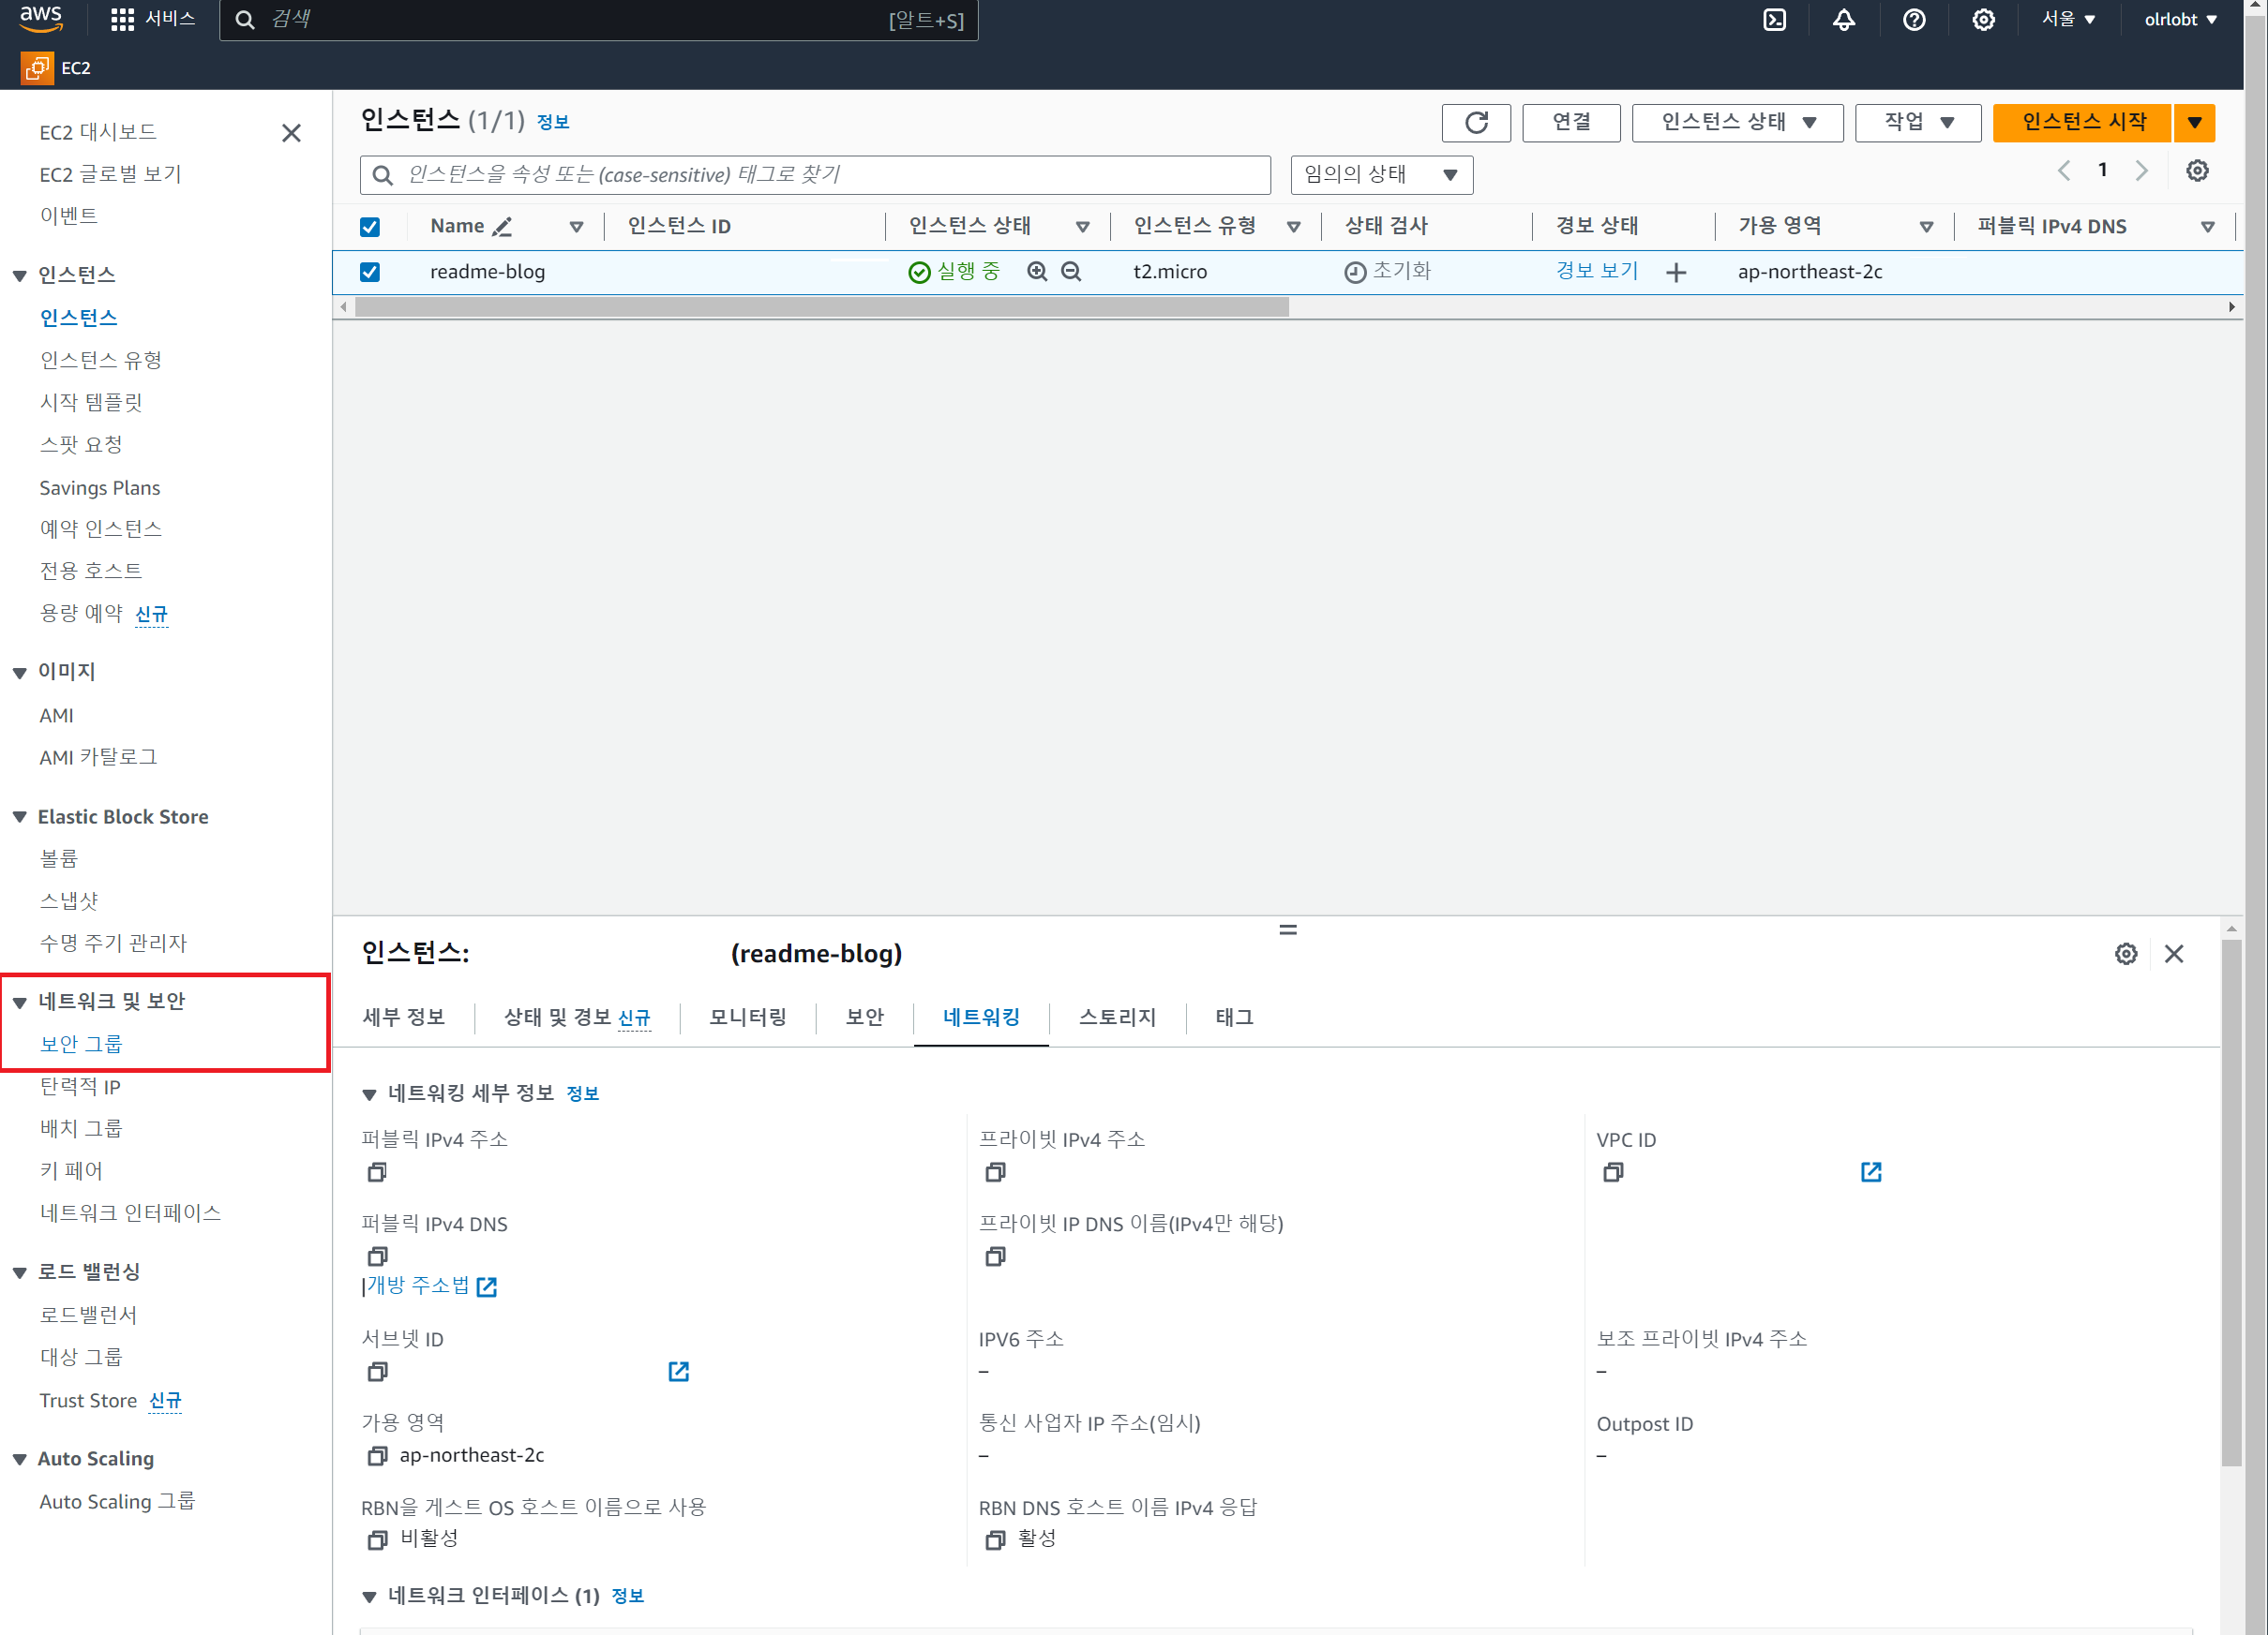Open AWS CloudShell icon in top bar
This screenshot has width=2268, height=1635.
click(1774, 20)
